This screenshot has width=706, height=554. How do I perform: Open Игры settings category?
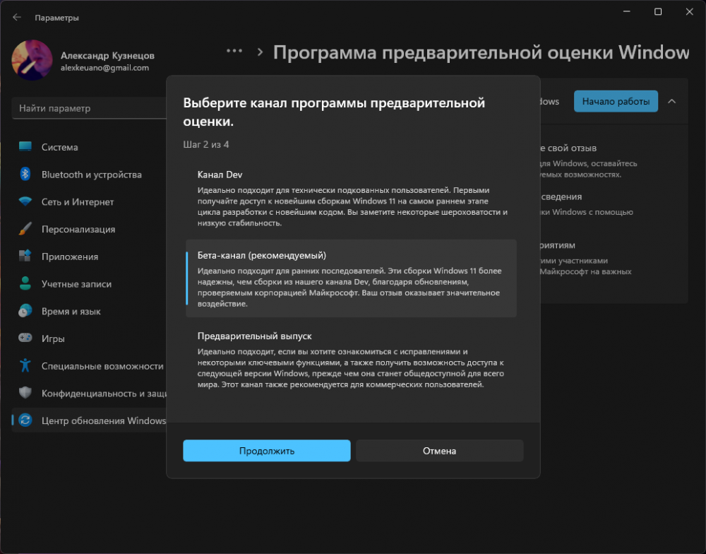click(x=89, y=338)
